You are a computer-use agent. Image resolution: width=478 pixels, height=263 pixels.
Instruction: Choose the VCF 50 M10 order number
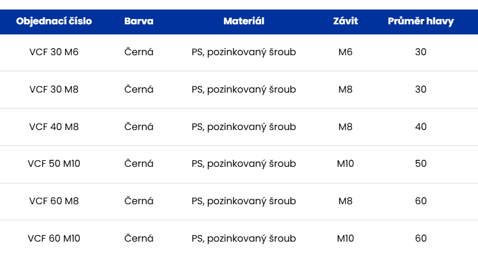click(54, 164)
